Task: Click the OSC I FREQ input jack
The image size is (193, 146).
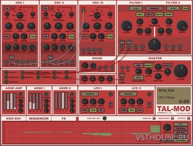Action: 12,62
